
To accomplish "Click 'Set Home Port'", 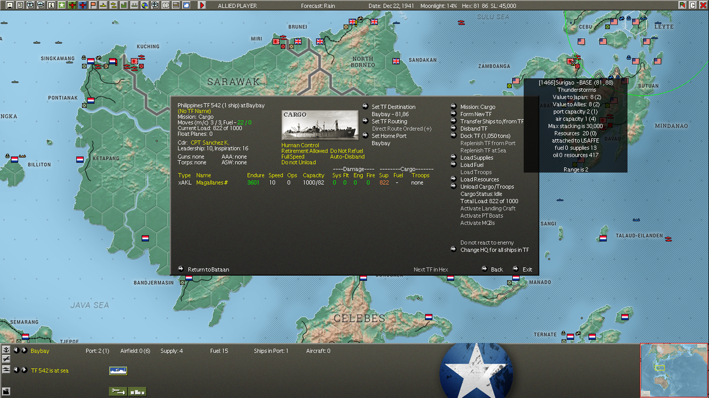I will [x=389, y=136].
